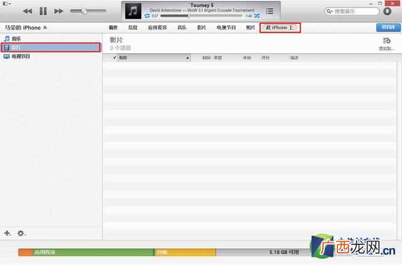The width and height of the screenshot is (402, 265).
Task: Sort by the 年份 column header
Action: tap(247, 58)
